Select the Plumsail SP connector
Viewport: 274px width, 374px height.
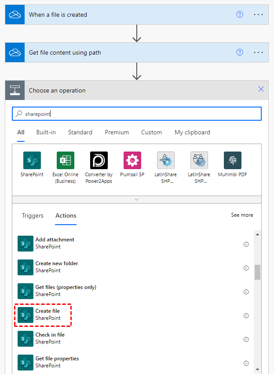pyautogui.click(x=132, y=164)
